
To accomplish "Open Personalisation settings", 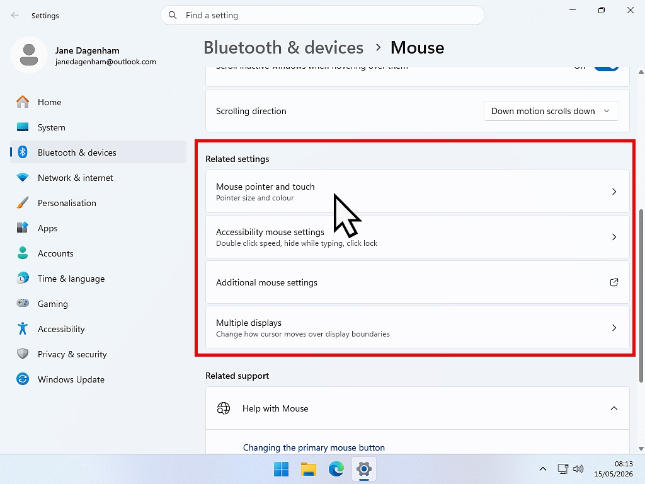I will [98, 202].
